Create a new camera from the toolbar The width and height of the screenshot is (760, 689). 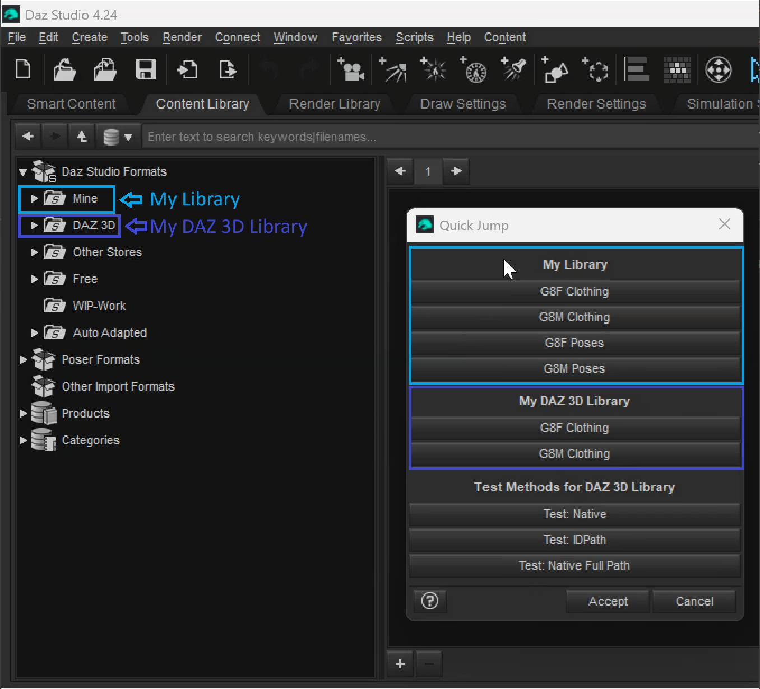coord(351,69)
